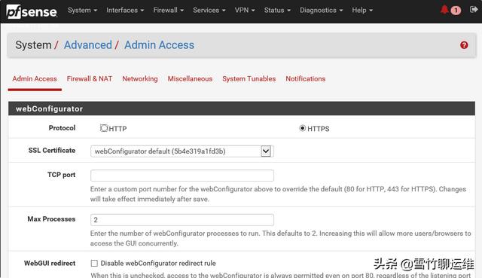Go to the Notifications tab
This screenshot has width=482, height=278.
click(306, 78)
